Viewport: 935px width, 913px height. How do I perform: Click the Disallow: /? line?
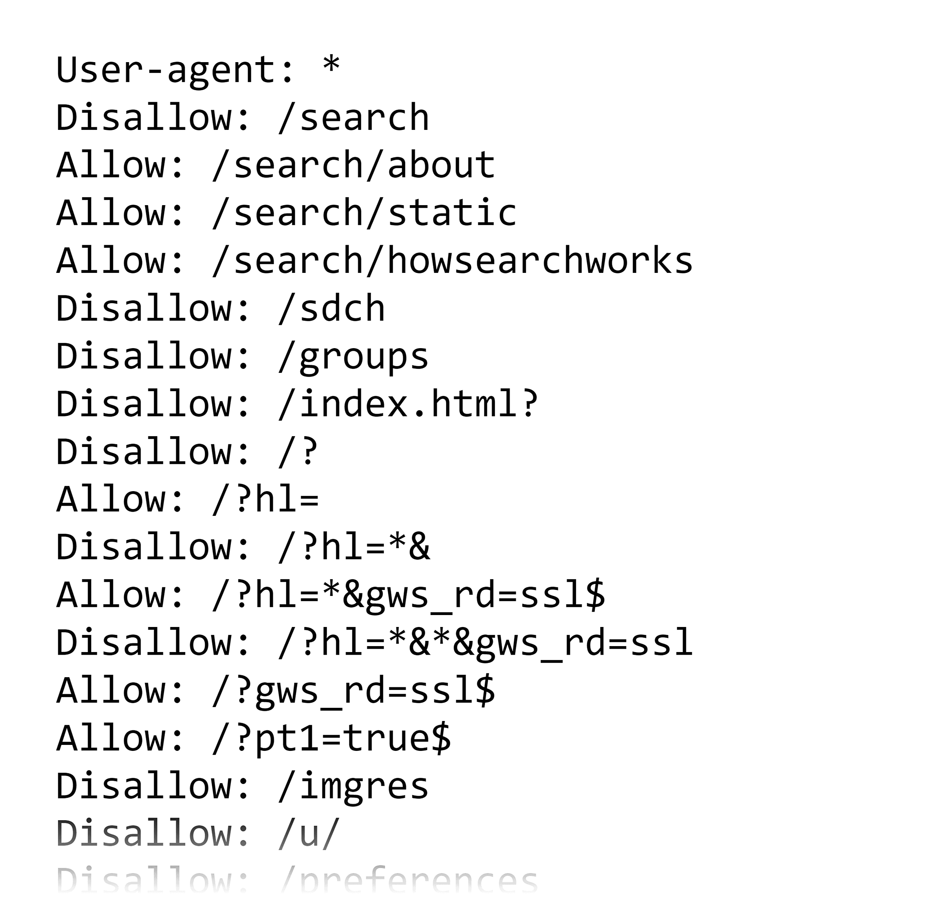pos(187,452)
